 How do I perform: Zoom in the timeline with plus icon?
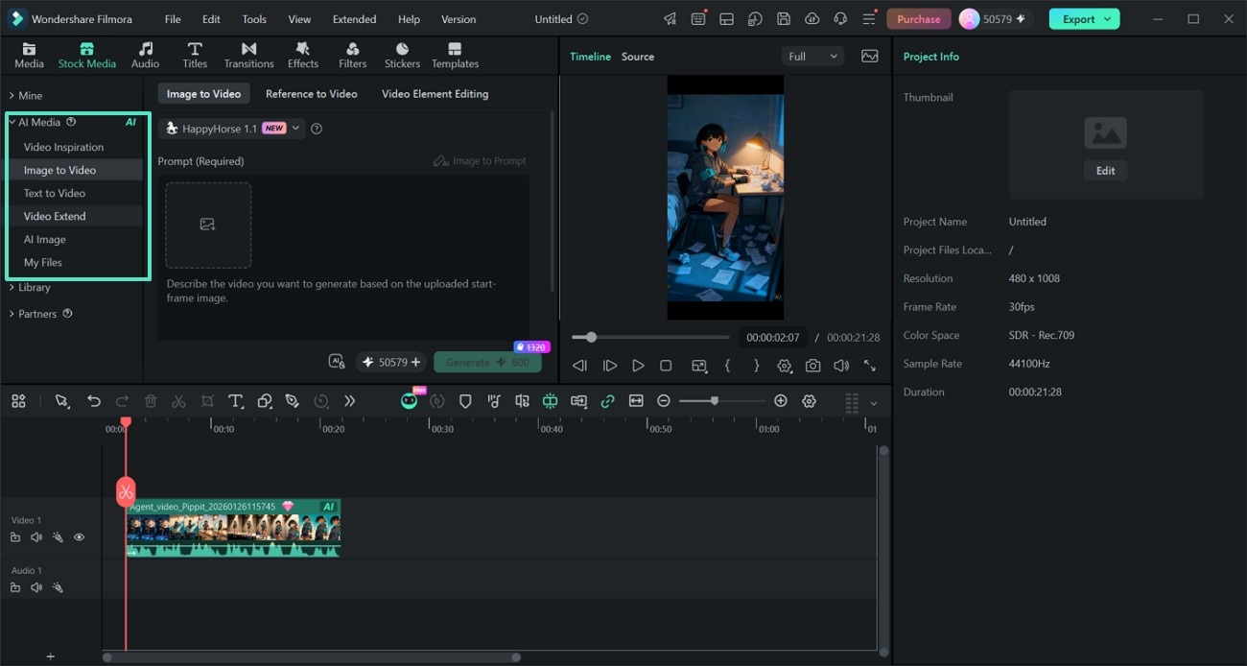tap(781, 401)
